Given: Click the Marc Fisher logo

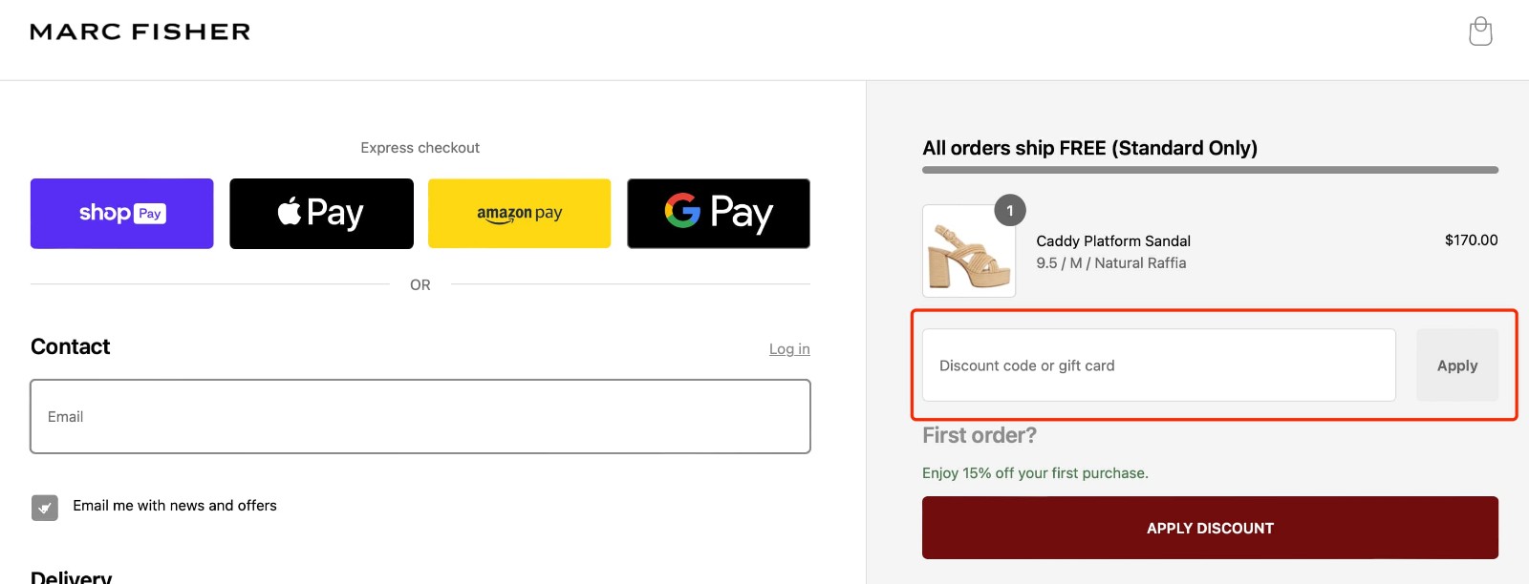Looking at the screenshot, I should click(140, 31).
